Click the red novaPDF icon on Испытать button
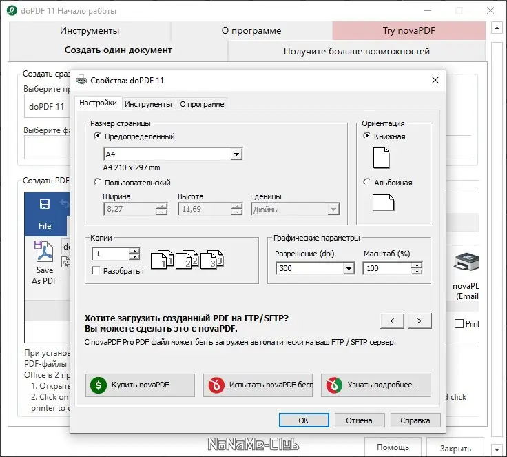This screenshot has height=457, width=507. point(216,385)
